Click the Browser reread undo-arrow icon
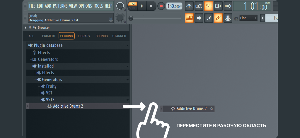This screenshot has height=138, width=300. tap(35, 28)
